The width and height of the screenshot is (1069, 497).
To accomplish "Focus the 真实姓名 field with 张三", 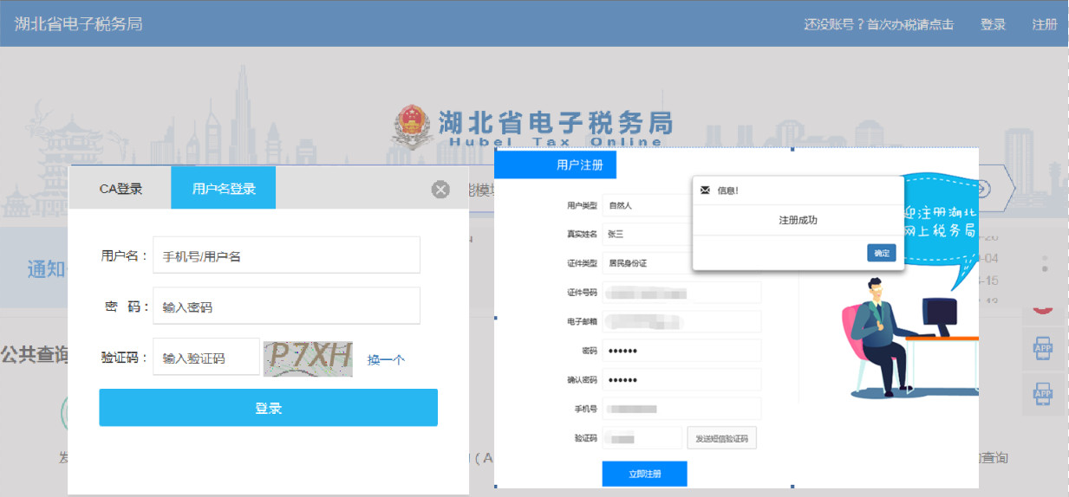I will click(x=648, y=234).
